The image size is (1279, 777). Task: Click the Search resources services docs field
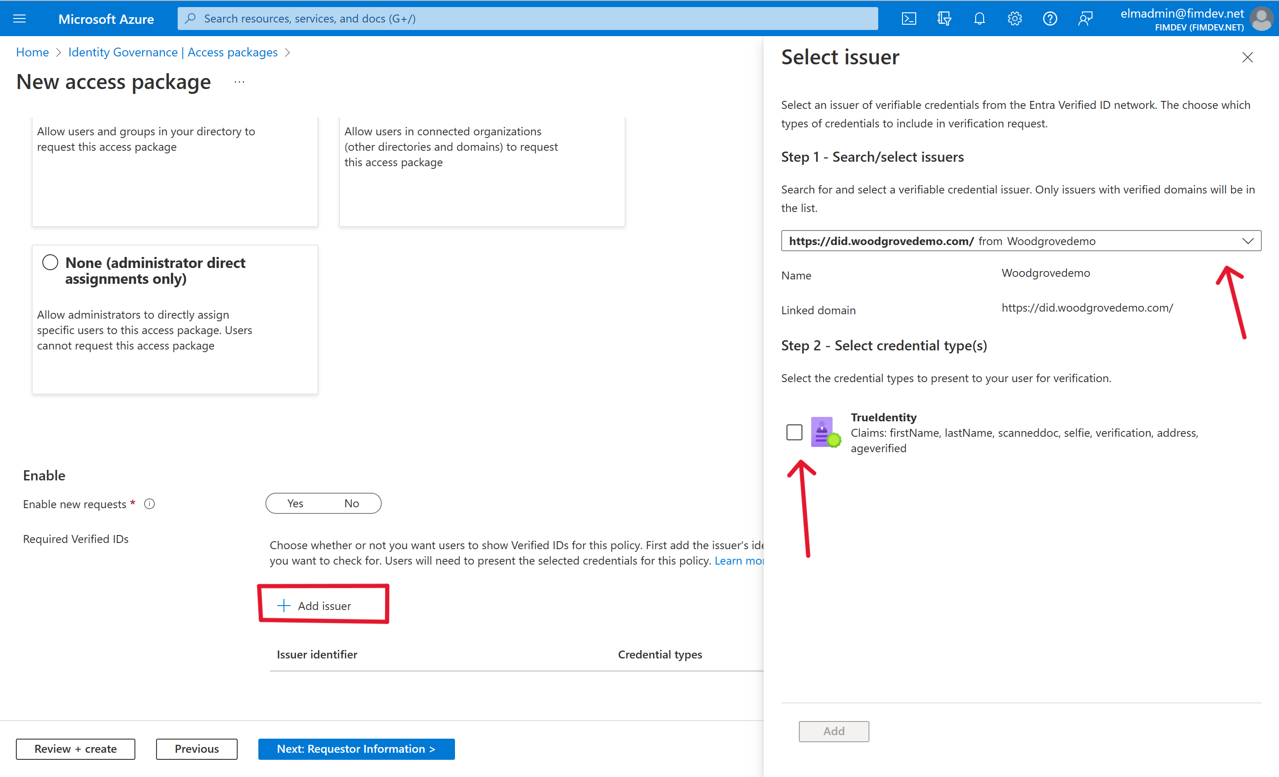point(541,17)
